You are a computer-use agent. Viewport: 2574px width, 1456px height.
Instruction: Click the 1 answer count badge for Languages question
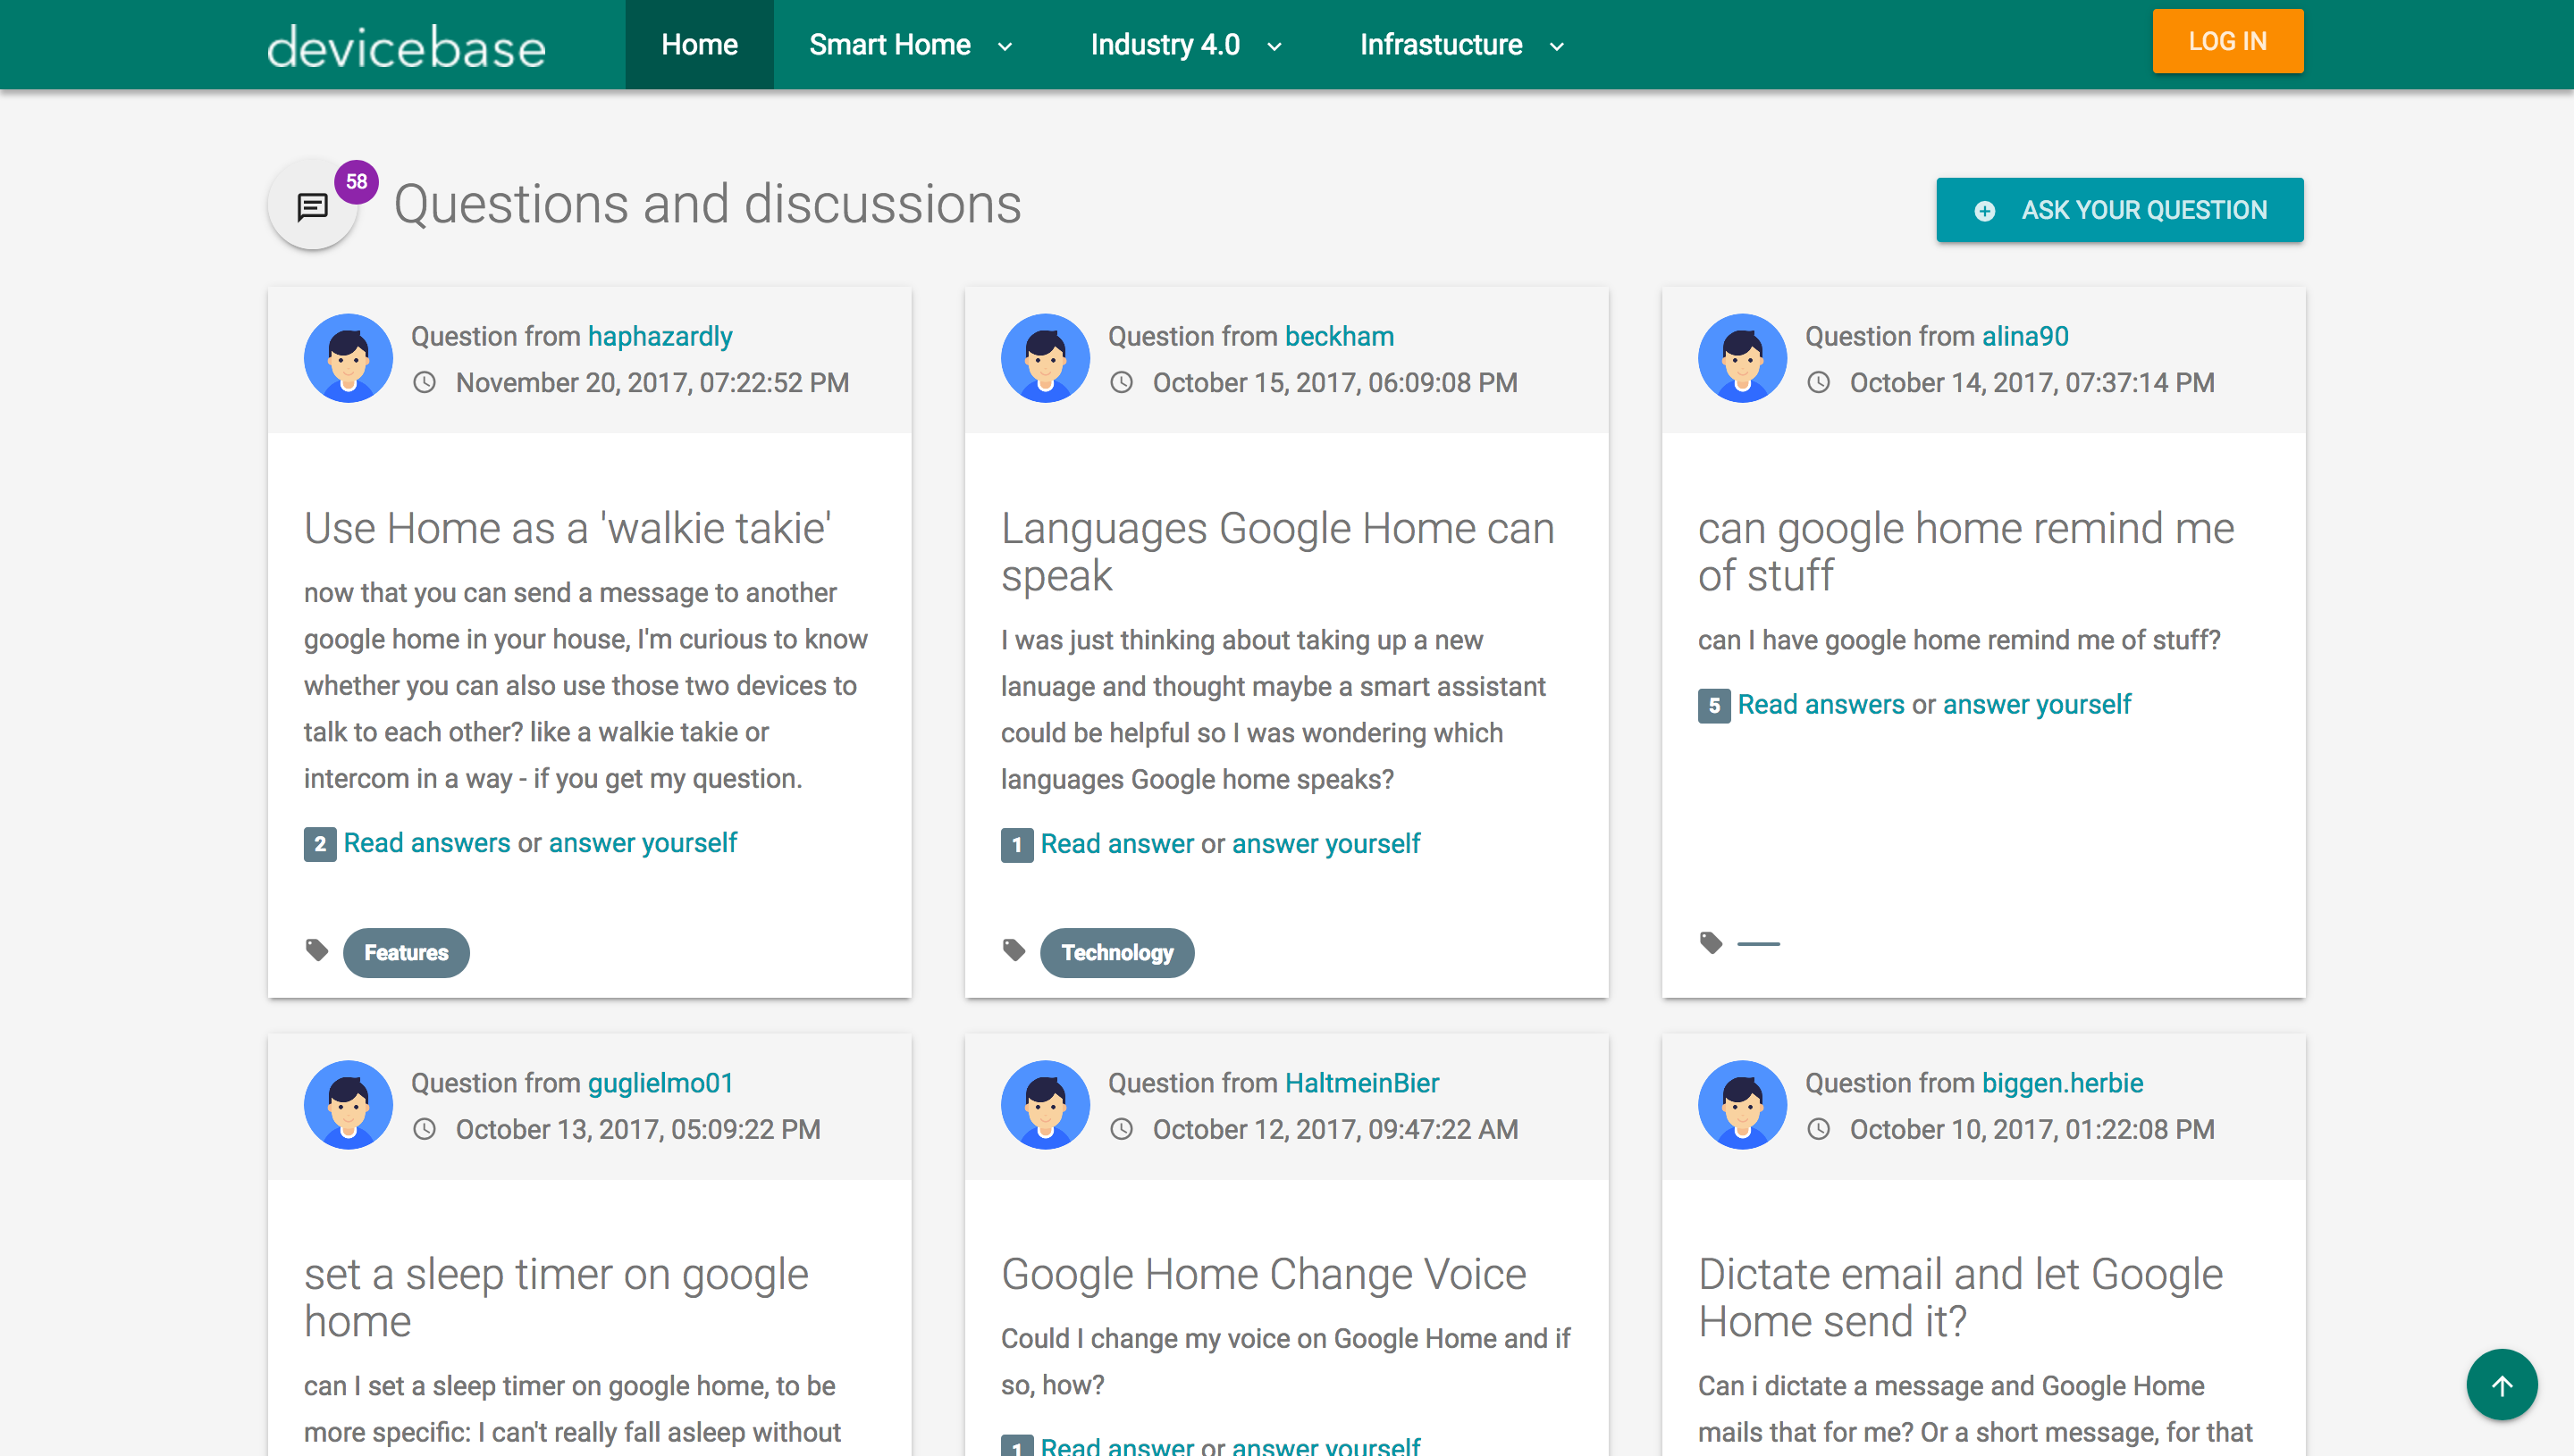coord(1017,845)
